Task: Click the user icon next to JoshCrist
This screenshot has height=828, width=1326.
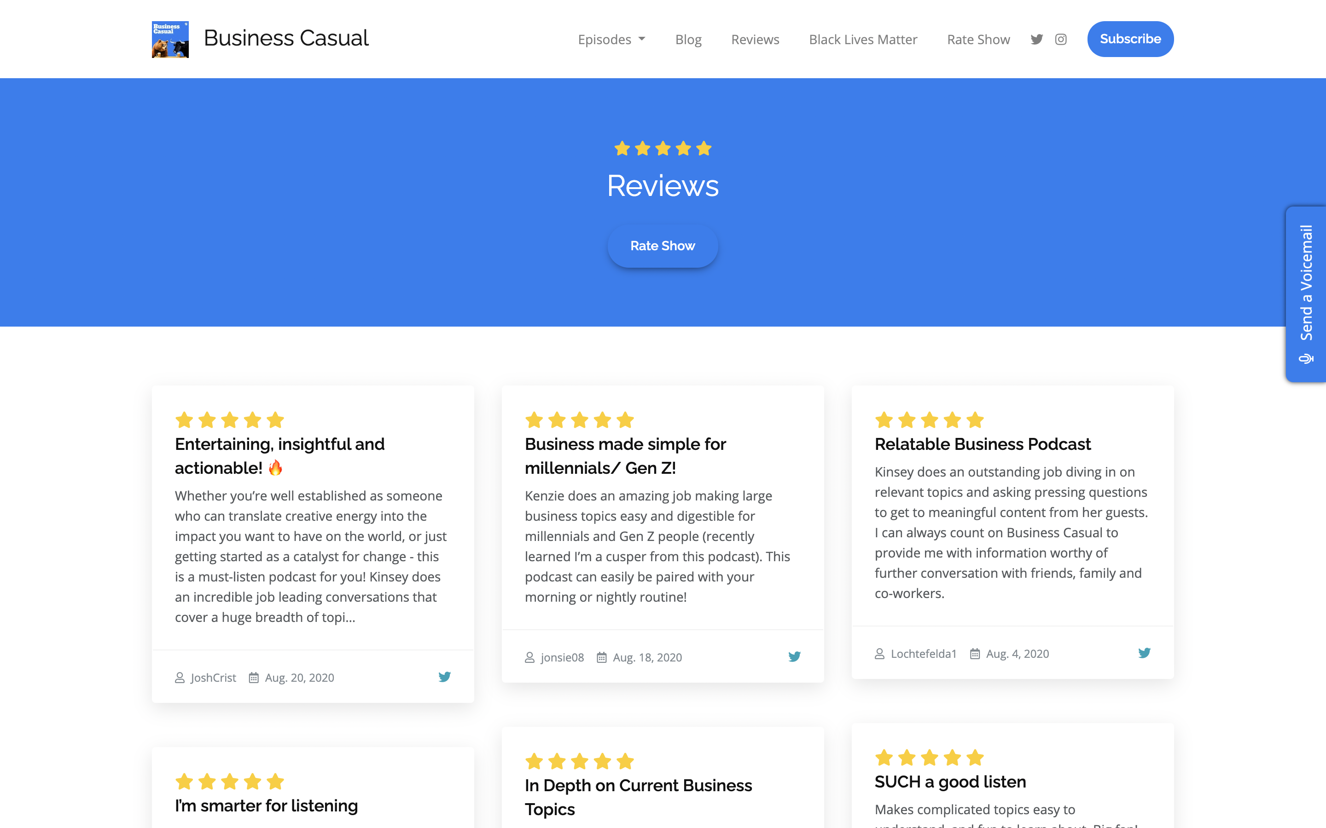Action: tap(180, 677)
